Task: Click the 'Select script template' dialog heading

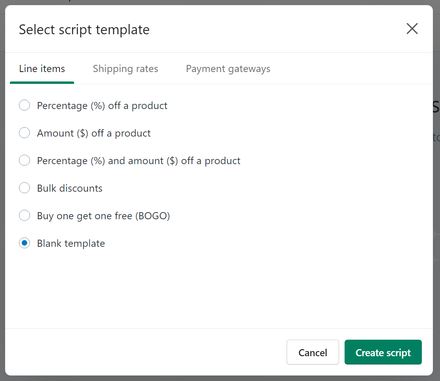Action: [84, 30]
